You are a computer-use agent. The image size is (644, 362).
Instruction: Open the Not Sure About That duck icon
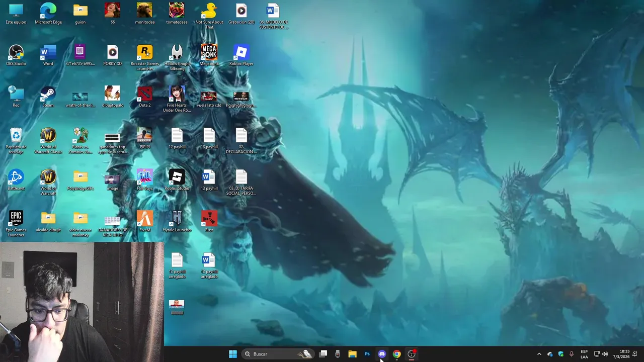[x=209, y=16]
